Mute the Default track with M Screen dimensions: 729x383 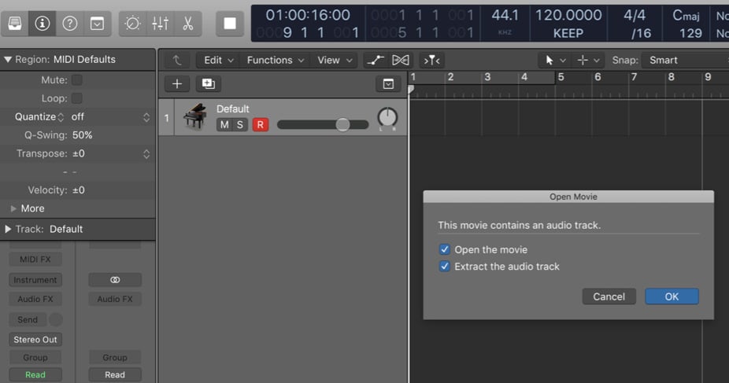click(x=224, y=124)
